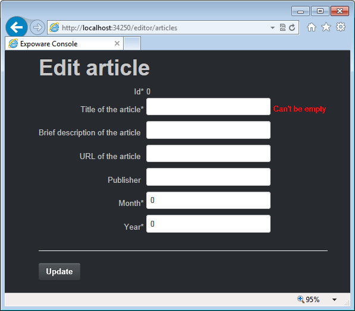Toggle the Compatibility View icon

[x=282, y=27]
